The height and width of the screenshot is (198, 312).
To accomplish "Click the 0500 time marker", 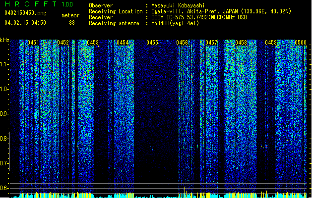I will click(301, 43).
